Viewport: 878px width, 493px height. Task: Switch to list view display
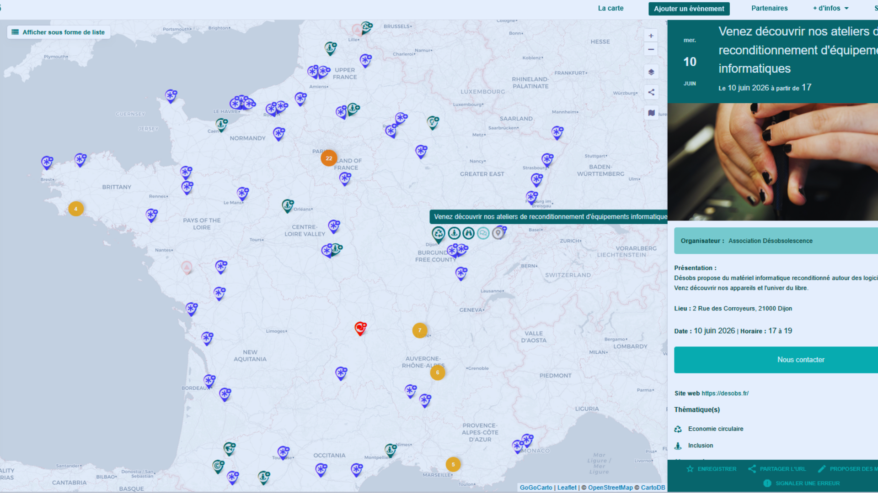pyautogui.click(x=59, y=32)
